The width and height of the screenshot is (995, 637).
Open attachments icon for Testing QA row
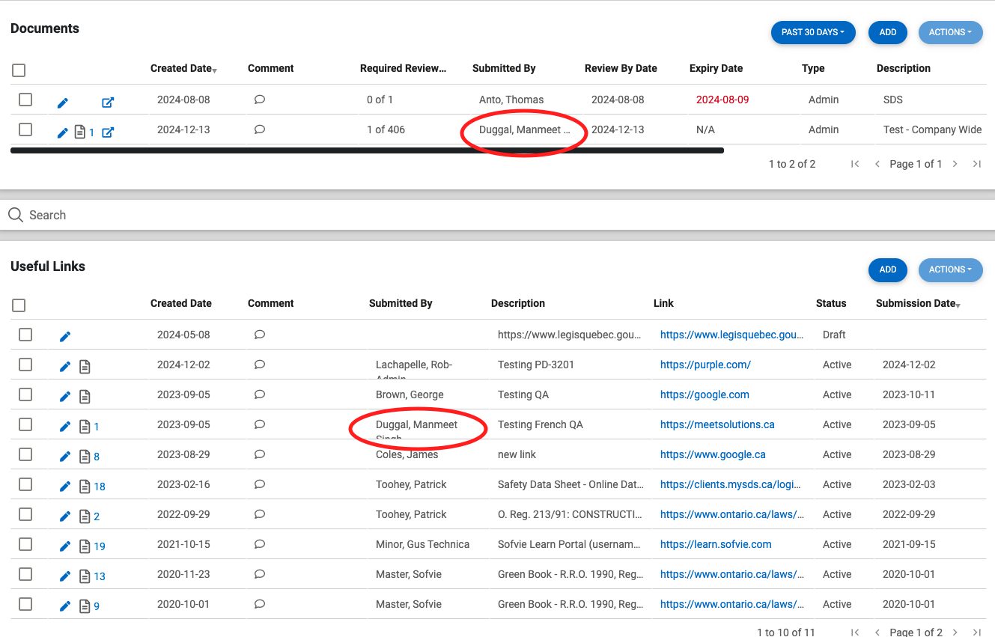85,397
